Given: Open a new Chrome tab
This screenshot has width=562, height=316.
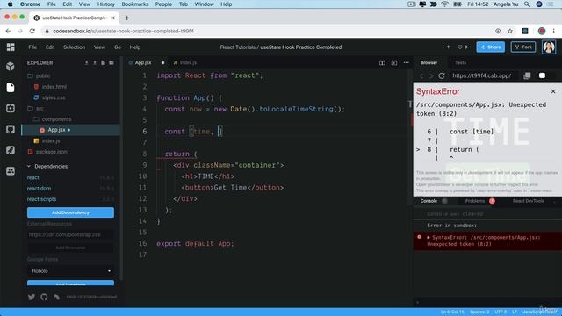Looking at the screenshot, I should [126, 18].
